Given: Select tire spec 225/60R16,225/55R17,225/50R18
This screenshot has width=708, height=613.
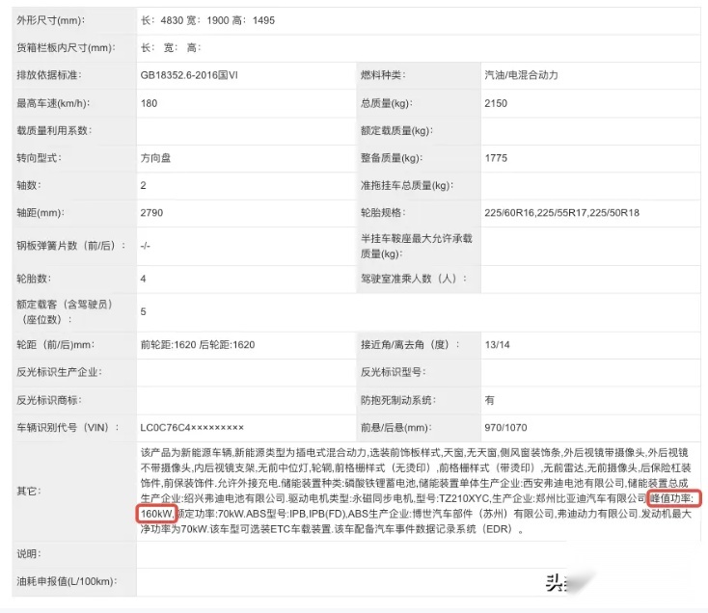Looking at the screenshot, I should click(x=561, y=213).
